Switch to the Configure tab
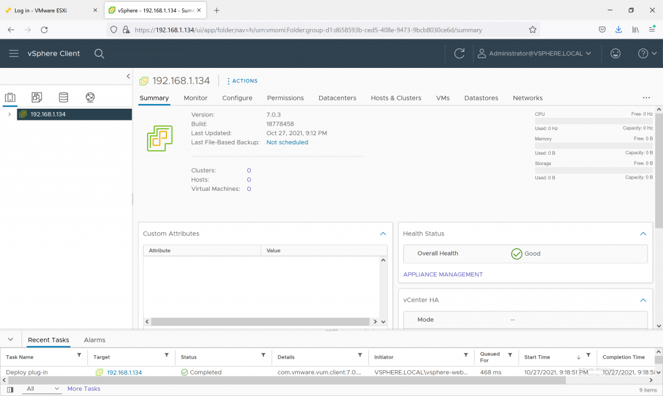Image resolution: width=663 pixels, height=396 pixels. click(237, 98)
